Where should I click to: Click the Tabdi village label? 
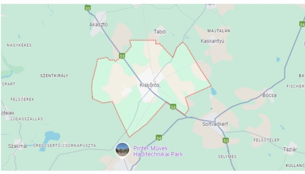click(160, 32)
